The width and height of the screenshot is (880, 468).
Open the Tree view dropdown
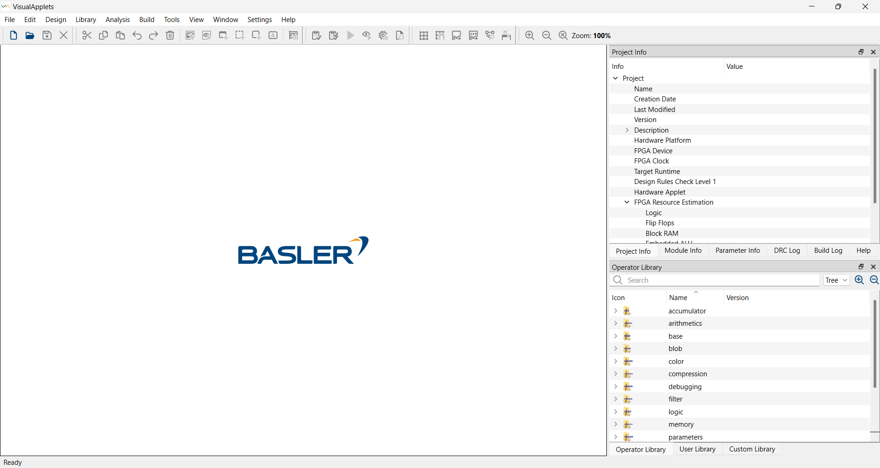point(836,280)
